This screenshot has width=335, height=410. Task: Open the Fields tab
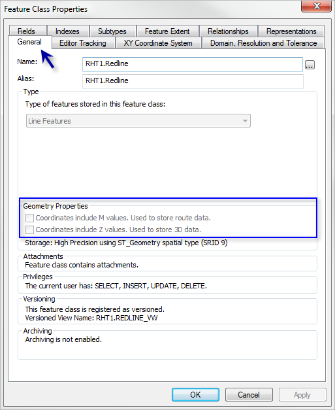(x=28, y=31)
